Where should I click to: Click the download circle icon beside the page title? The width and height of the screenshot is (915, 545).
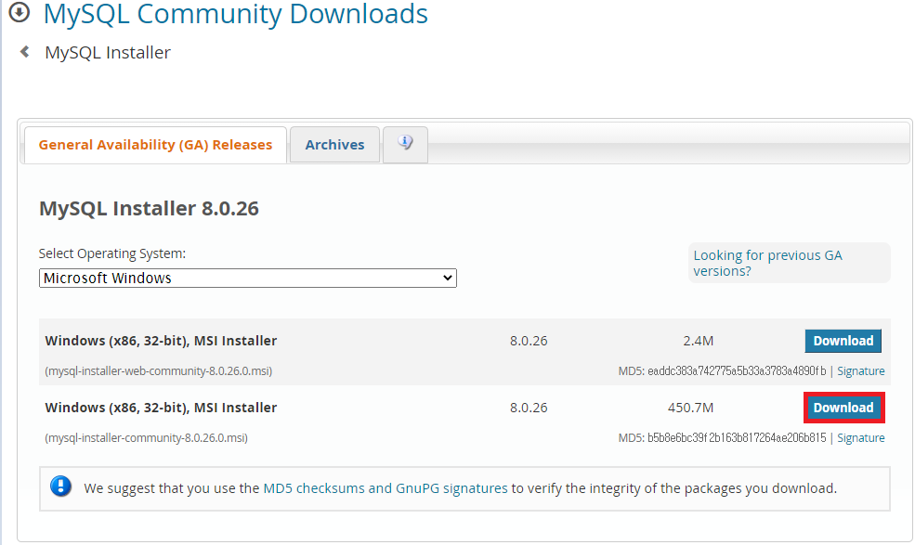pyautogui.click(x=20, y=12)
